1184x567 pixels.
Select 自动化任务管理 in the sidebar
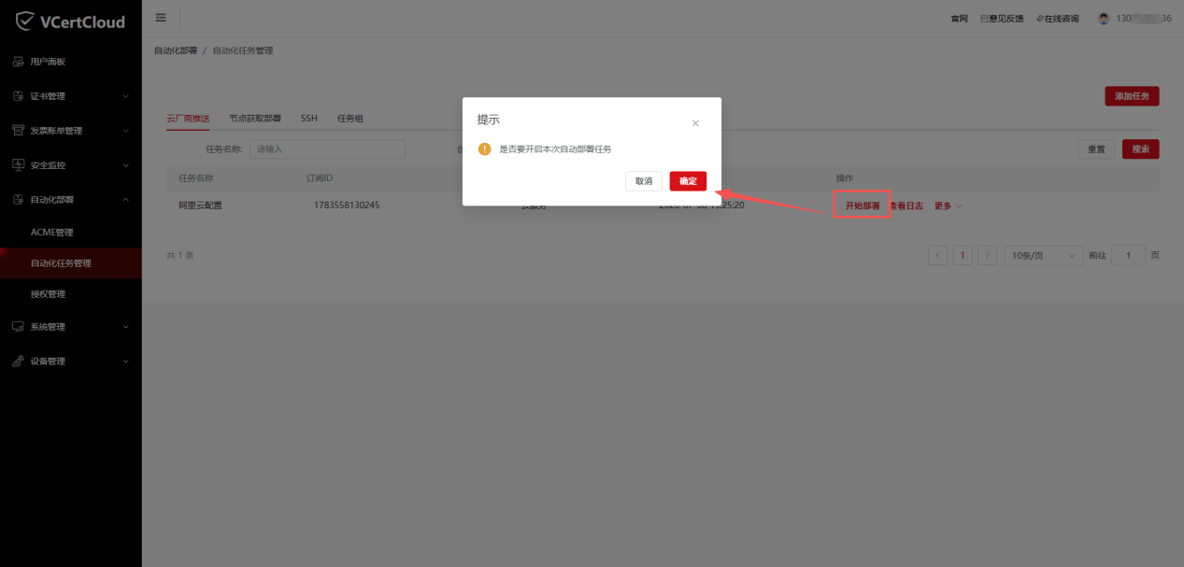coord(71,263)
